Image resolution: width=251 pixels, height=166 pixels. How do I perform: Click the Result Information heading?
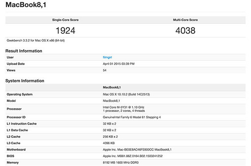click(x=24, y=51)
